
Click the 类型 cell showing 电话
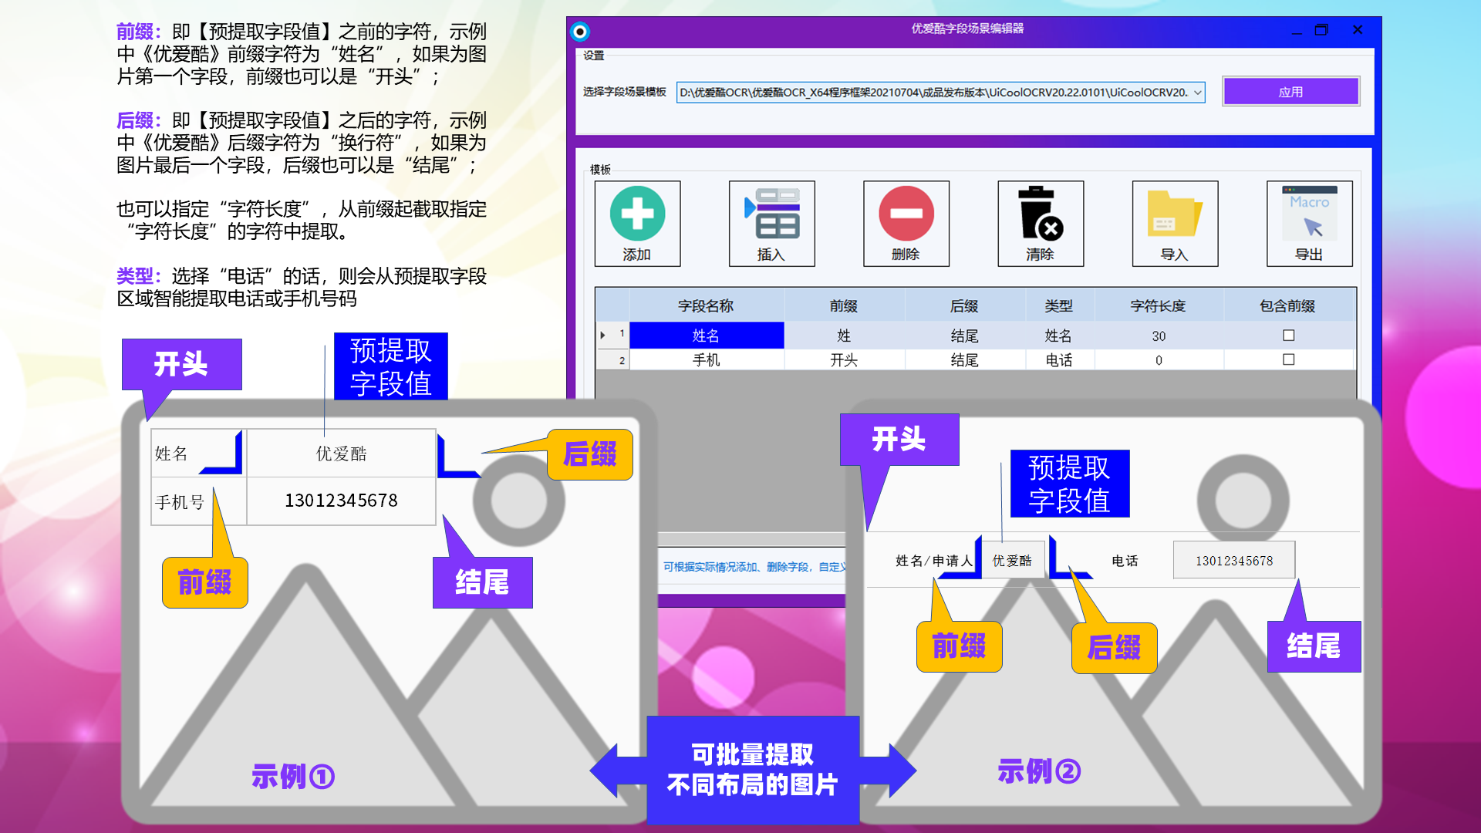coord(1058,360)
